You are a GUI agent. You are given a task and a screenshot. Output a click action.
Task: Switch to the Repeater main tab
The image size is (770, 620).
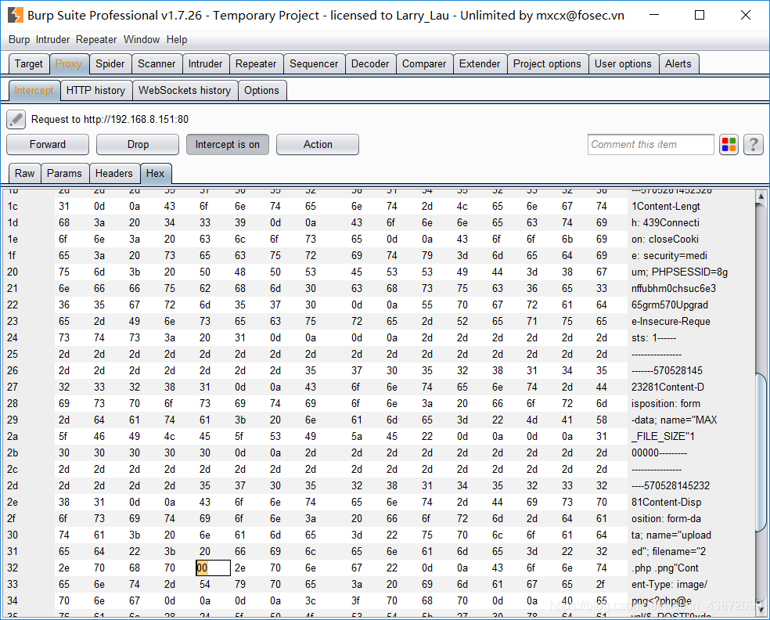(x=256, y=64)
